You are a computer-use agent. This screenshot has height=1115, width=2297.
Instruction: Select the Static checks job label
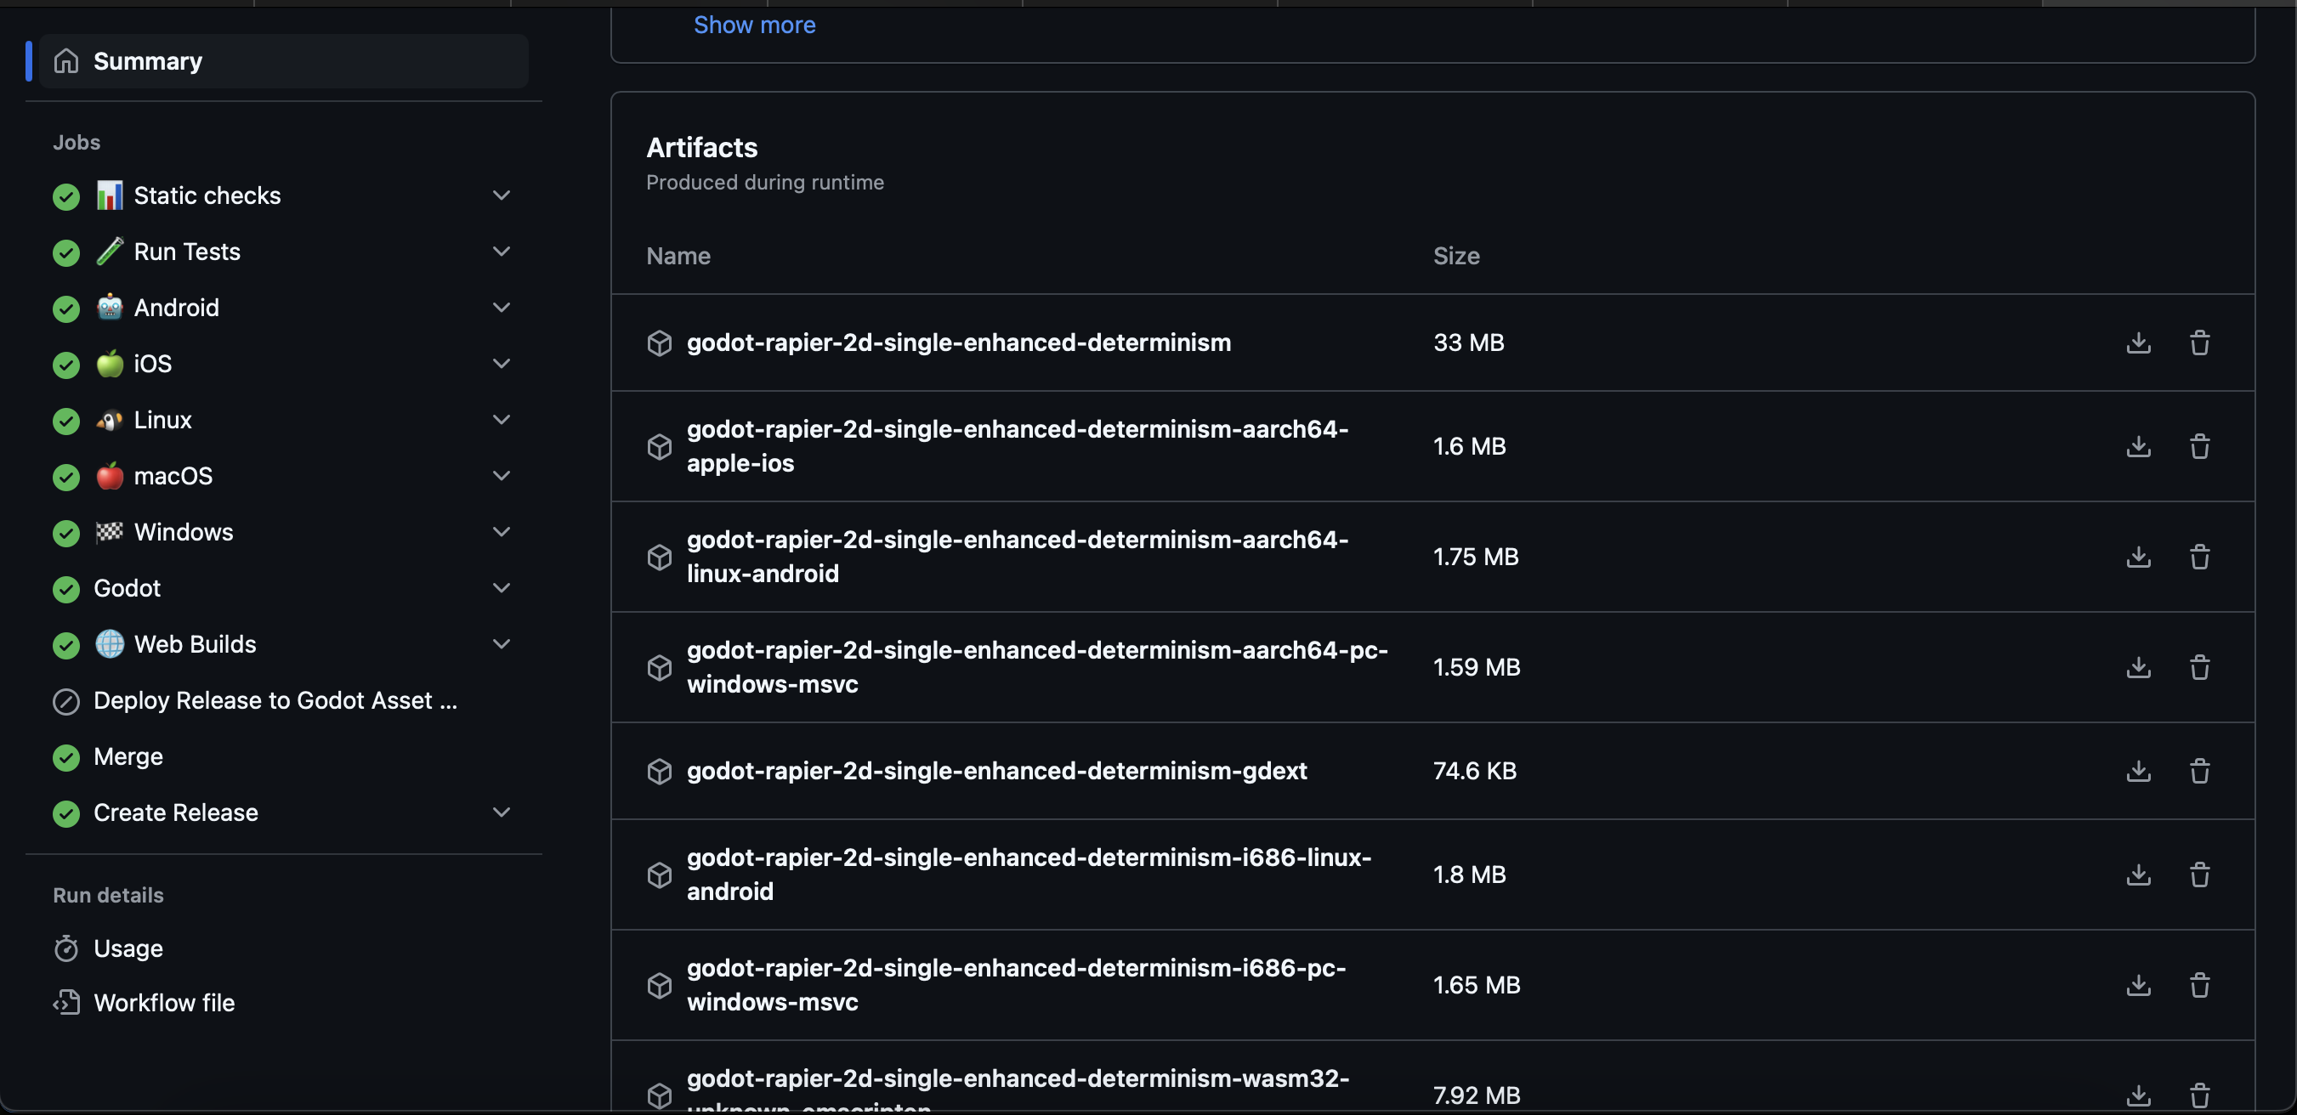(207, 195)
